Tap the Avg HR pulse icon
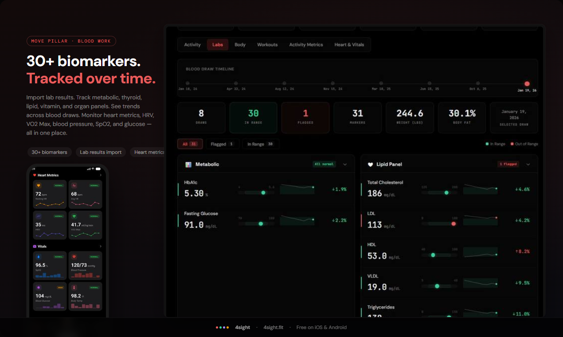 pos(74,185)
